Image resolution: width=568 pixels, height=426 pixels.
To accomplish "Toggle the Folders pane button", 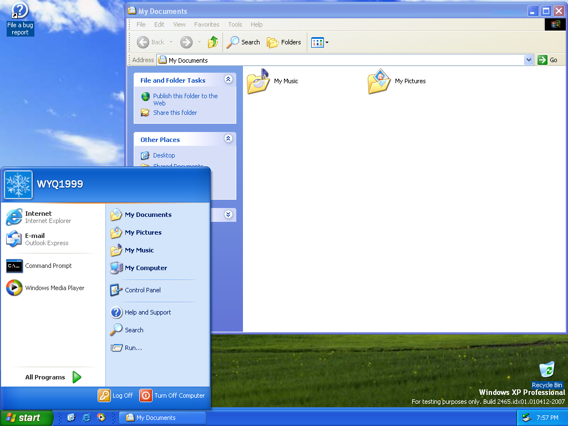I will (x=284, y=42).
